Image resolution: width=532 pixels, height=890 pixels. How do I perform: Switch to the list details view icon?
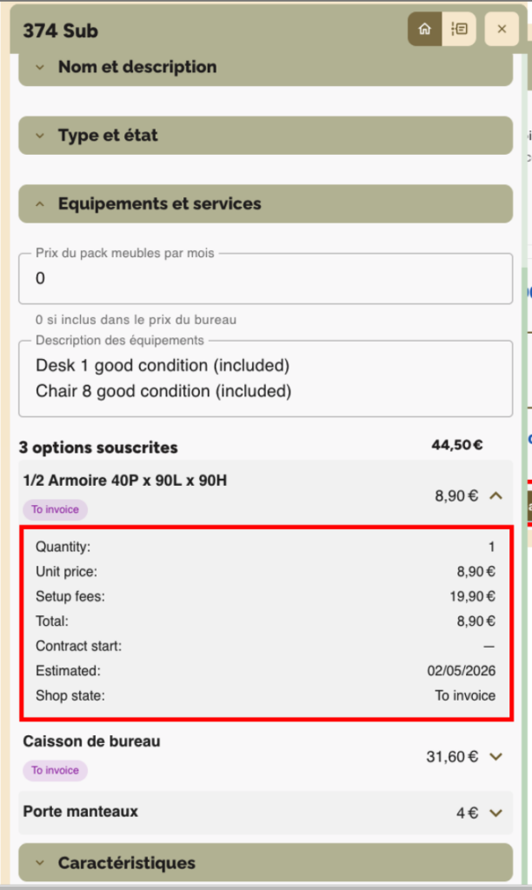click(x=459, y=29)
